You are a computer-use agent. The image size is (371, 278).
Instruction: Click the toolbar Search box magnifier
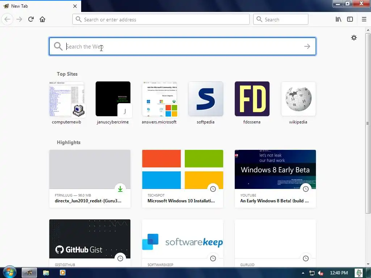coord(259,19)
